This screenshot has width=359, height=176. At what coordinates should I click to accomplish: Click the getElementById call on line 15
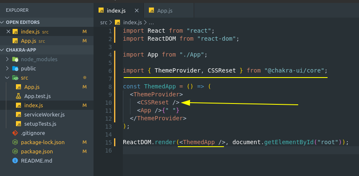(x=289, y=142)
